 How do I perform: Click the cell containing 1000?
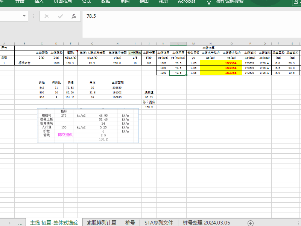point(56,63)
